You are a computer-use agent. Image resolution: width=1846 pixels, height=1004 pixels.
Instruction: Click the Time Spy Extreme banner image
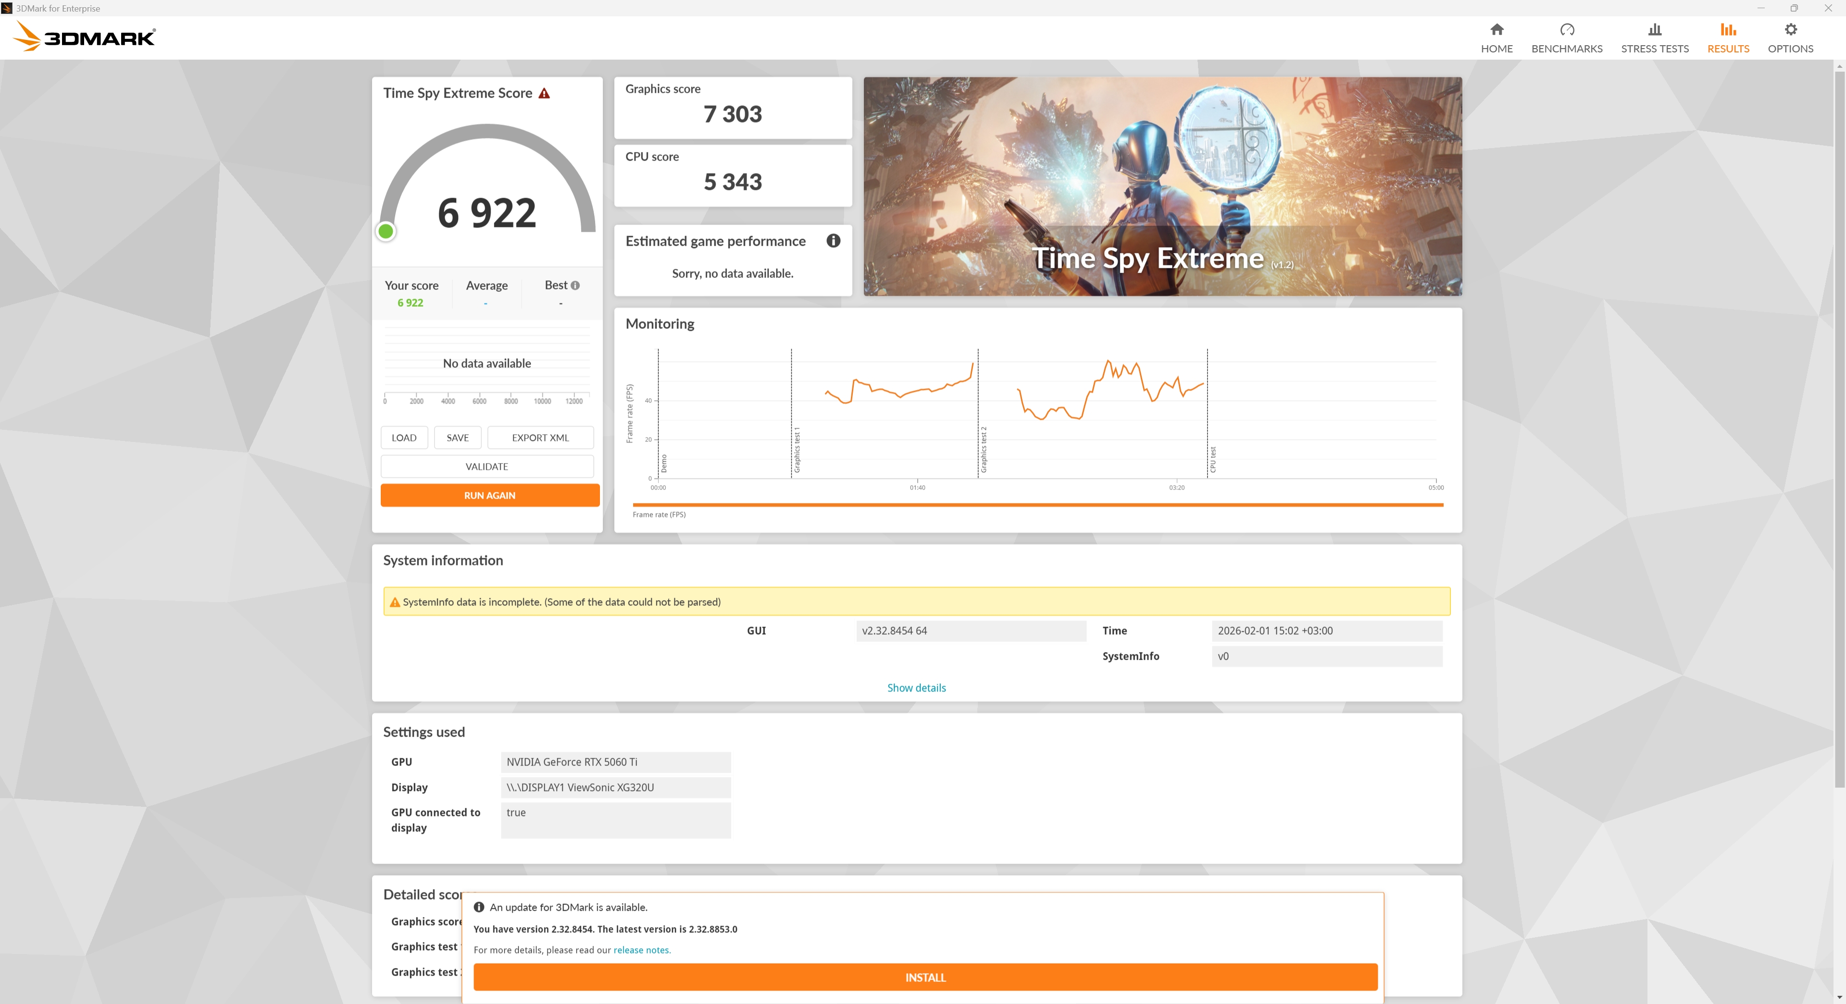click(x=1161, y=186)
